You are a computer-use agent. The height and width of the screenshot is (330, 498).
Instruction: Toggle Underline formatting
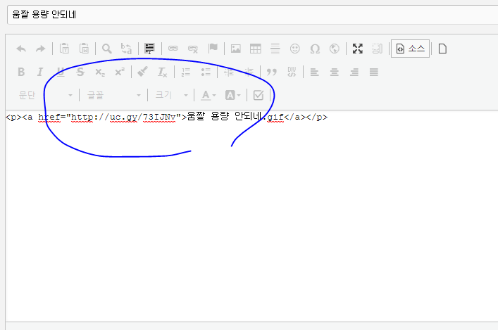pos(61,72)
